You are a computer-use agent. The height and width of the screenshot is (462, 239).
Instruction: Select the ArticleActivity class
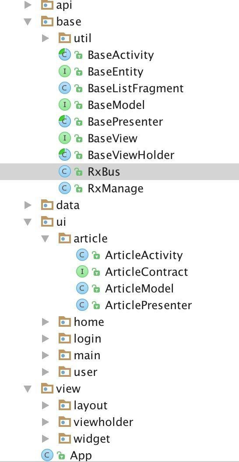click(144, 255)
